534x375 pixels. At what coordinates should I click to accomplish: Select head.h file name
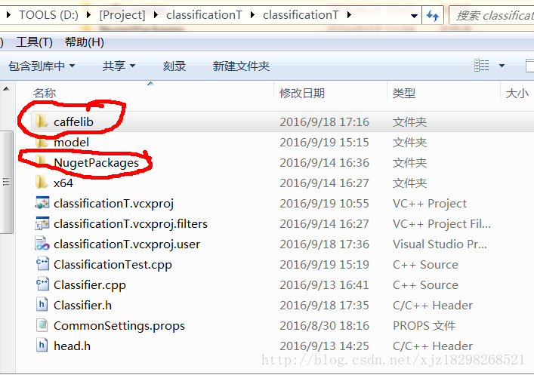(73, 346)
